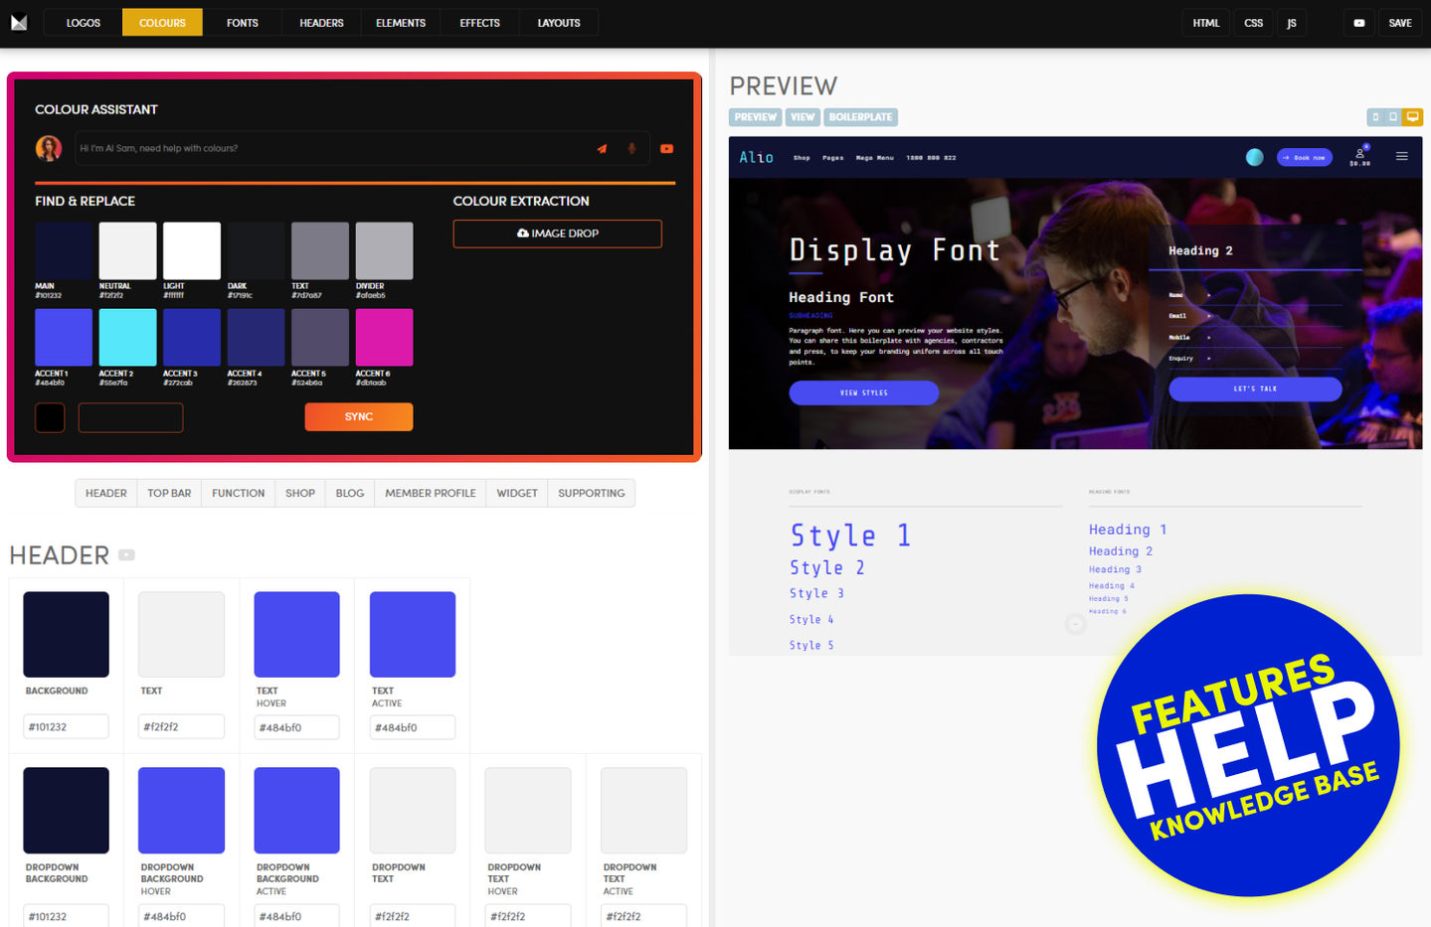Click the send message paper plane icon
1431x927 pixels.
[602, 149]
